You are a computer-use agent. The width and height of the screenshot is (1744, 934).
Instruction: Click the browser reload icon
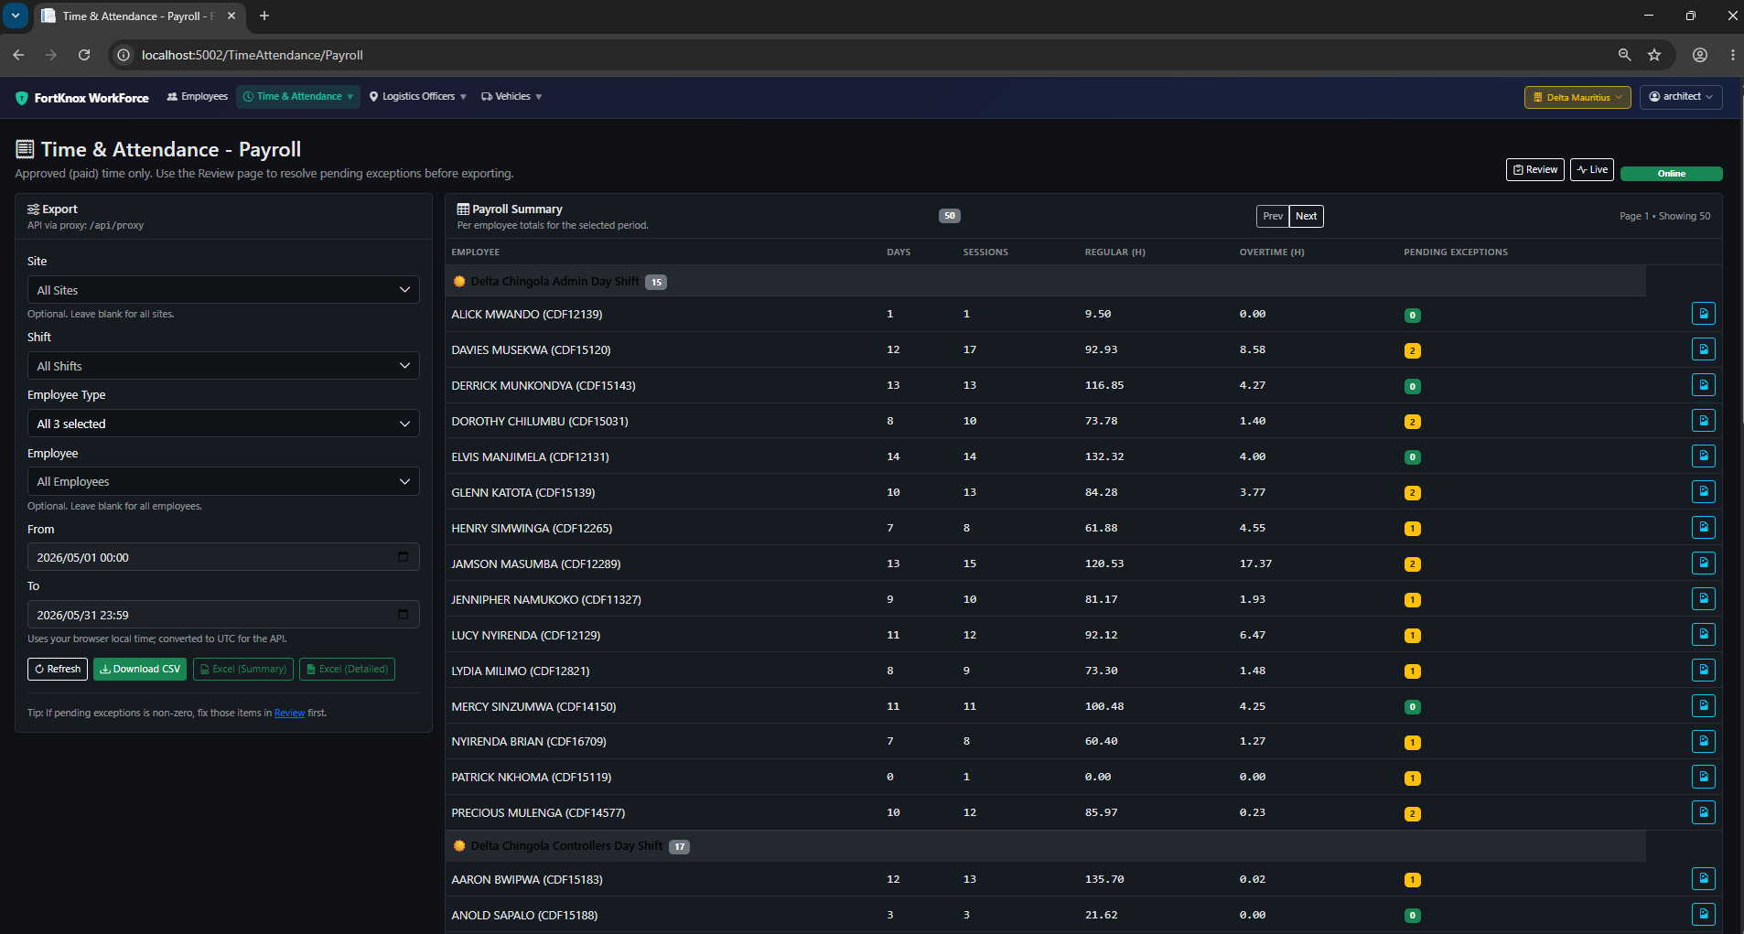pos(84,55)
